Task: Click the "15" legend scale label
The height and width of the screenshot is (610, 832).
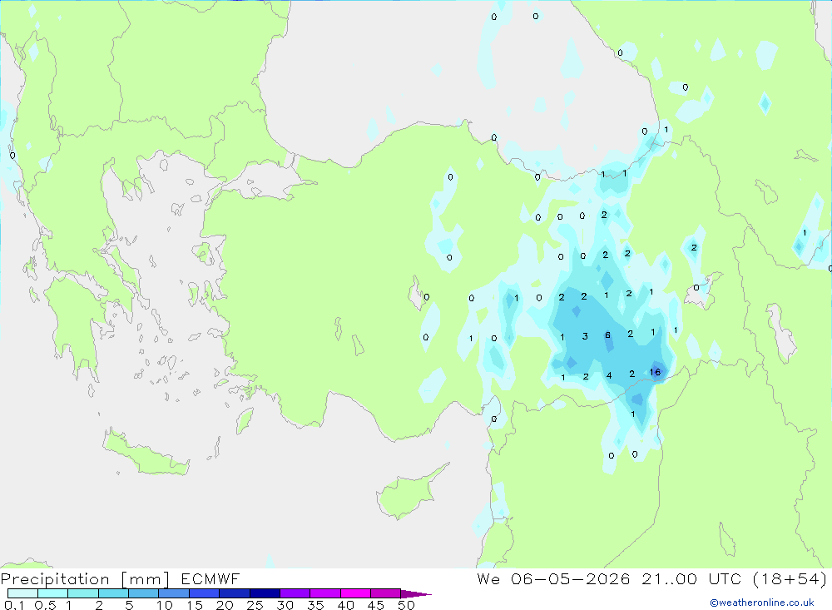Action: 195,605
